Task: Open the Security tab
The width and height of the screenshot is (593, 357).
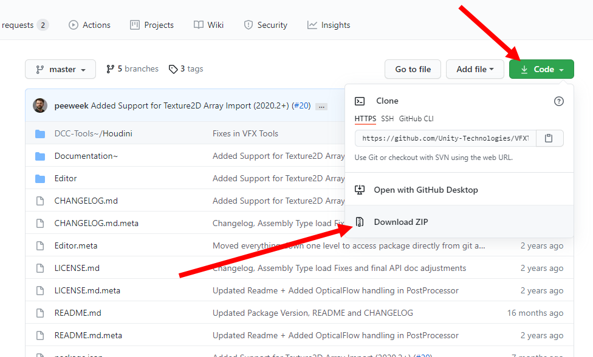Action: 266,25
